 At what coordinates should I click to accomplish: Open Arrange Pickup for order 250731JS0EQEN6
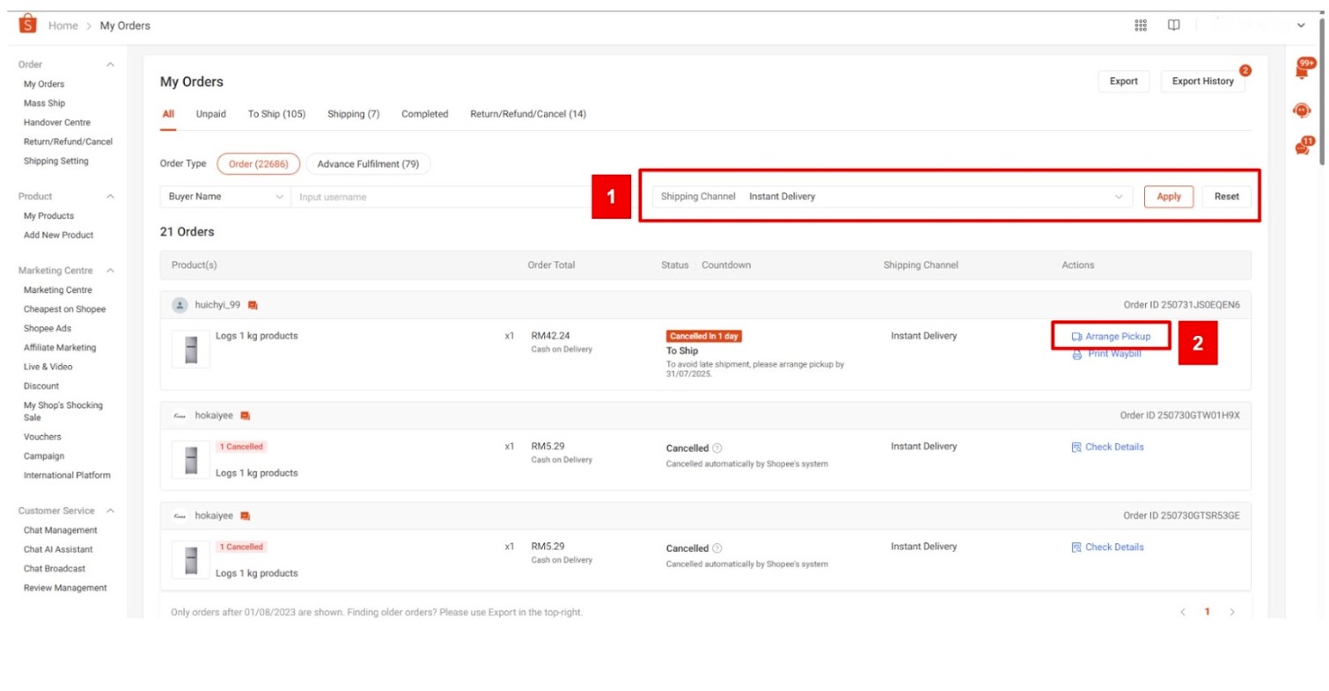1113,336
